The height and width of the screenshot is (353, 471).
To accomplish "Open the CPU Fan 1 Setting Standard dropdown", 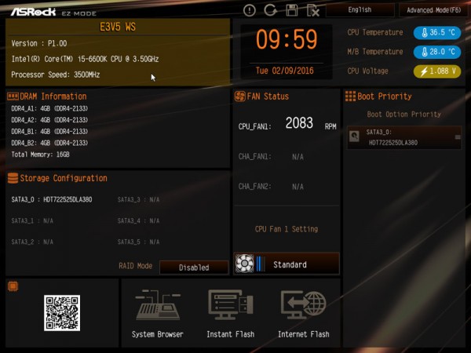I will click(287, 264).
